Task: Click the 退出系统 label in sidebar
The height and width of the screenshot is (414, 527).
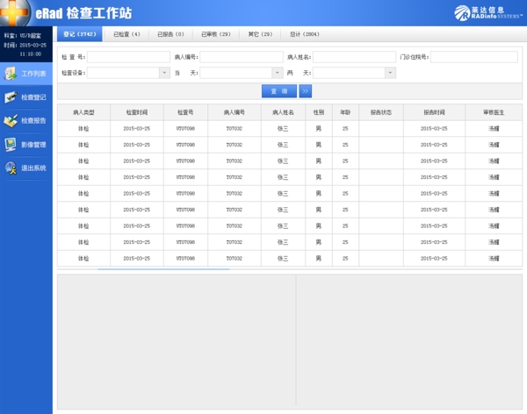Action: click(33, 168)
